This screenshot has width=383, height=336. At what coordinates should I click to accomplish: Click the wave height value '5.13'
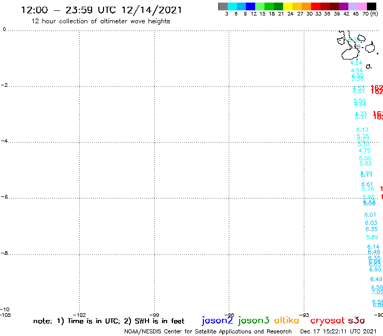click(362, 130)
